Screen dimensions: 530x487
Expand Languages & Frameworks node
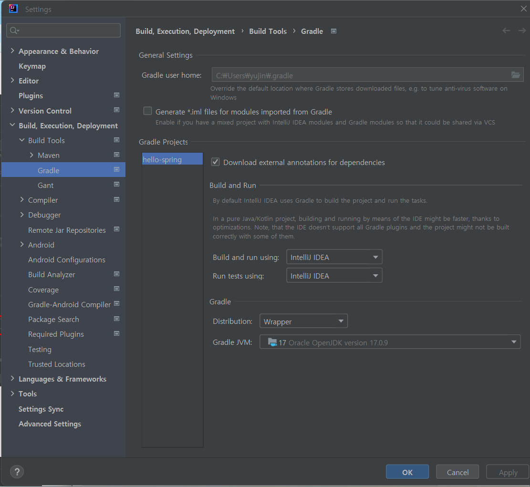tap(12, 379)
